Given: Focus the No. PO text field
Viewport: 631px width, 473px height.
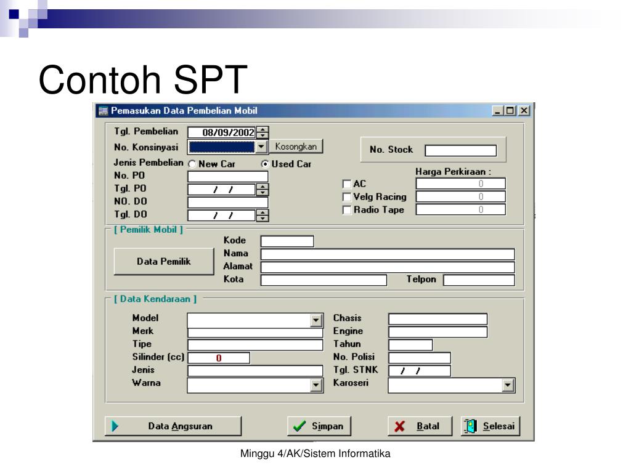Looking at the screenshot, I should point(228,176).
